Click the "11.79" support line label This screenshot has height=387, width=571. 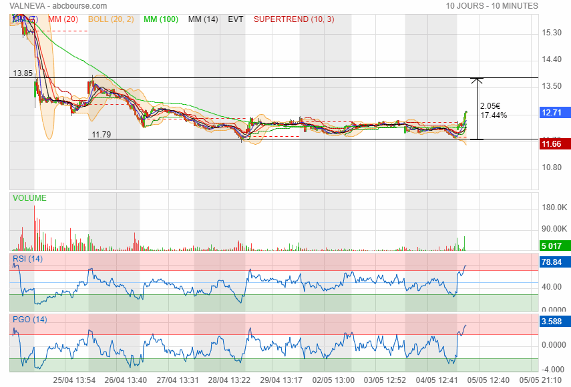(102, 135)
